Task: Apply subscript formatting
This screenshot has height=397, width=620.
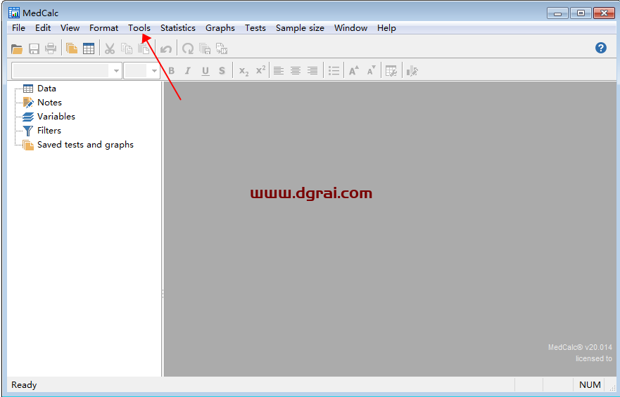Action: [243, 71]
